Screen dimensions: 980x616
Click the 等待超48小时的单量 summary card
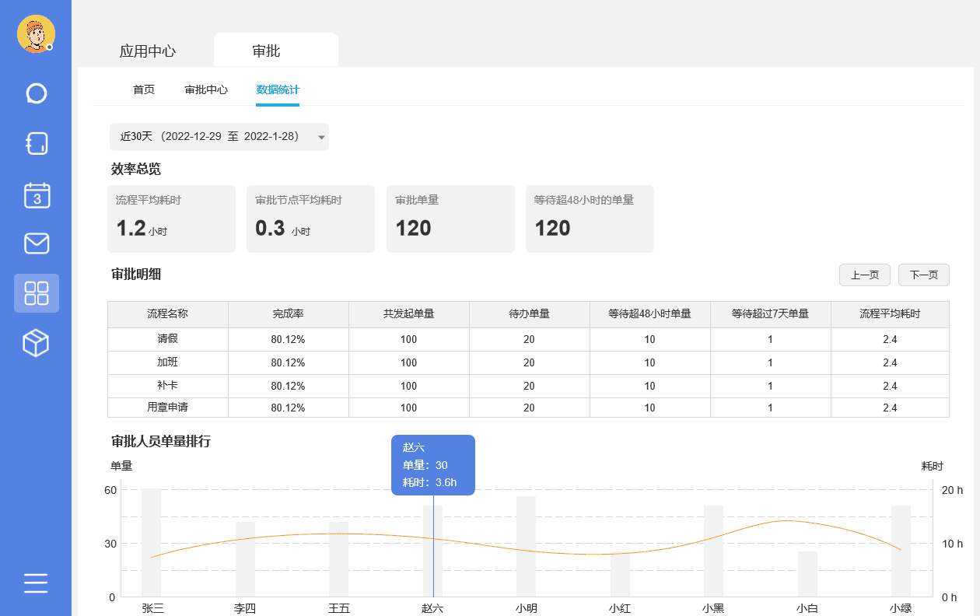point(590,219)
